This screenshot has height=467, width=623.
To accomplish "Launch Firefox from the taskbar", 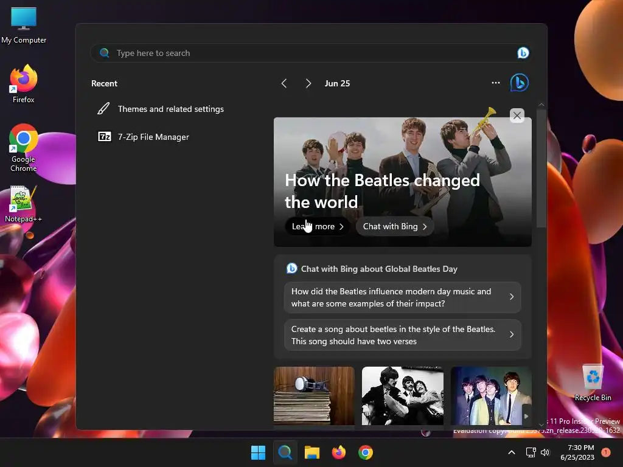I will tap(338, 452).
